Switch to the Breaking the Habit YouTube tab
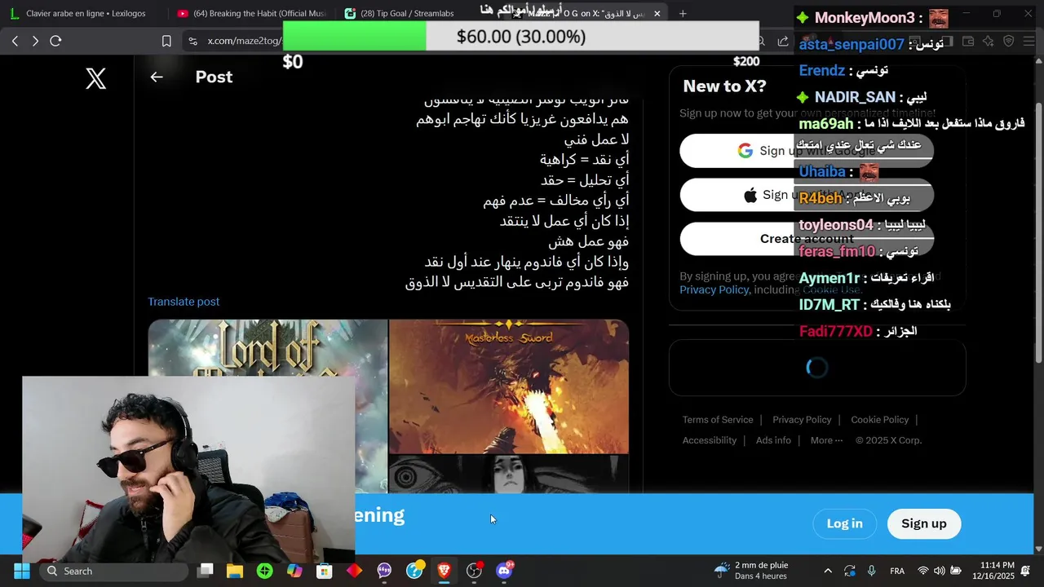 click(251, 13)
